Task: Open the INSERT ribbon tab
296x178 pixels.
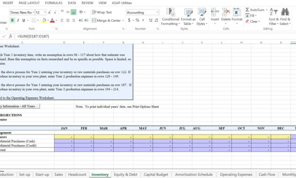Action: [8, 3]
